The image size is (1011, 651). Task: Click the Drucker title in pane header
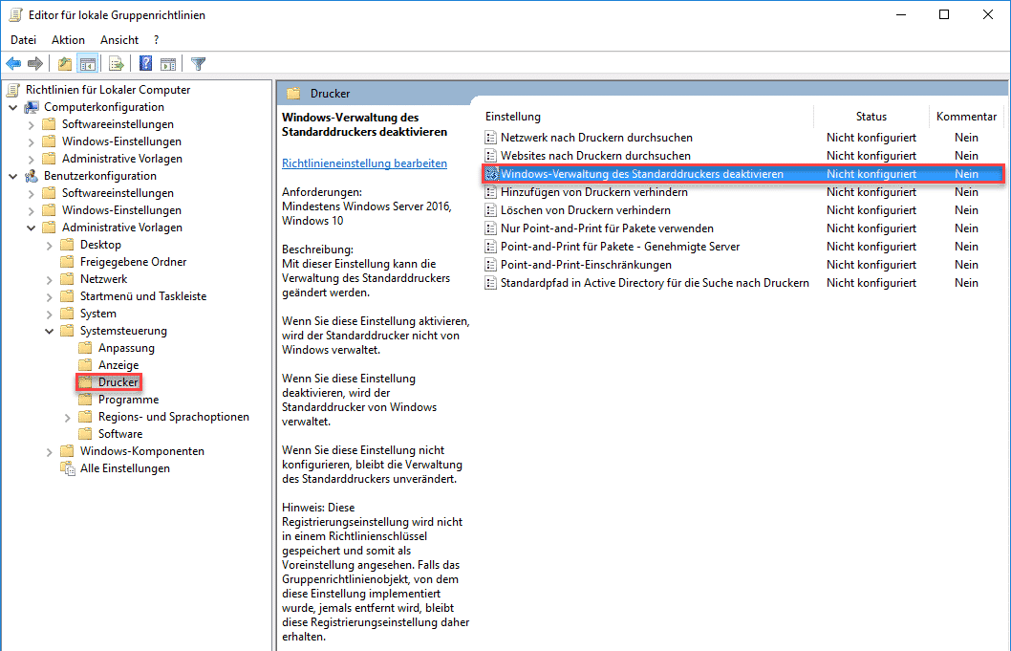330,94
